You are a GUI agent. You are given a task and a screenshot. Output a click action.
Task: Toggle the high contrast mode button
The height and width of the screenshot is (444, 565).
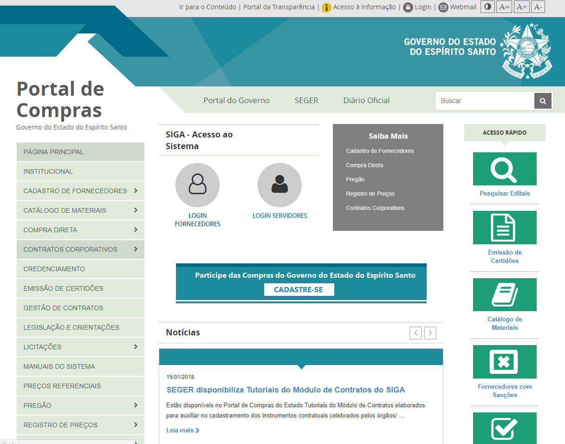click(x=487, y=7)
